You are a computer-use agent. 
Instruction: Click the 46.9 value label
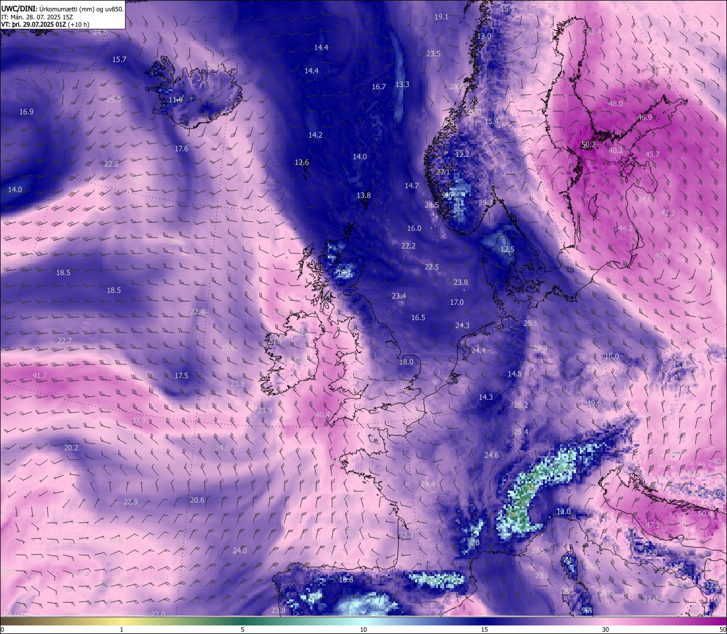[x=645, y=118]
